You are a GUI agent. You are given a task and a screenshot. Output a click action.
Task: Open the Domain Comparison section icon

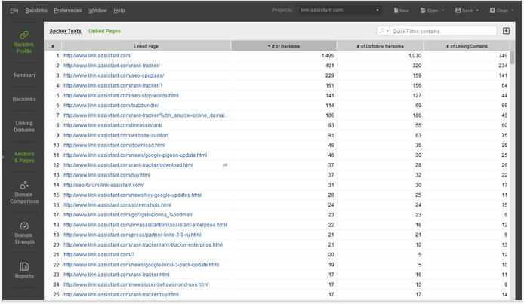pos(24,185)
